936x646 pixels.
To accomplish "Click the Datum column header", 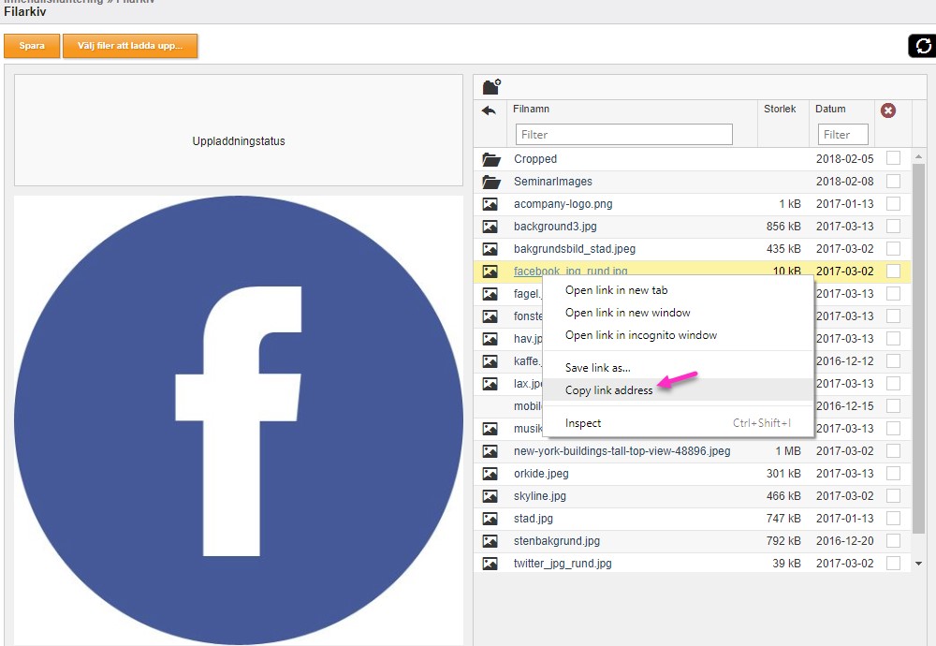I will (830, 109).
